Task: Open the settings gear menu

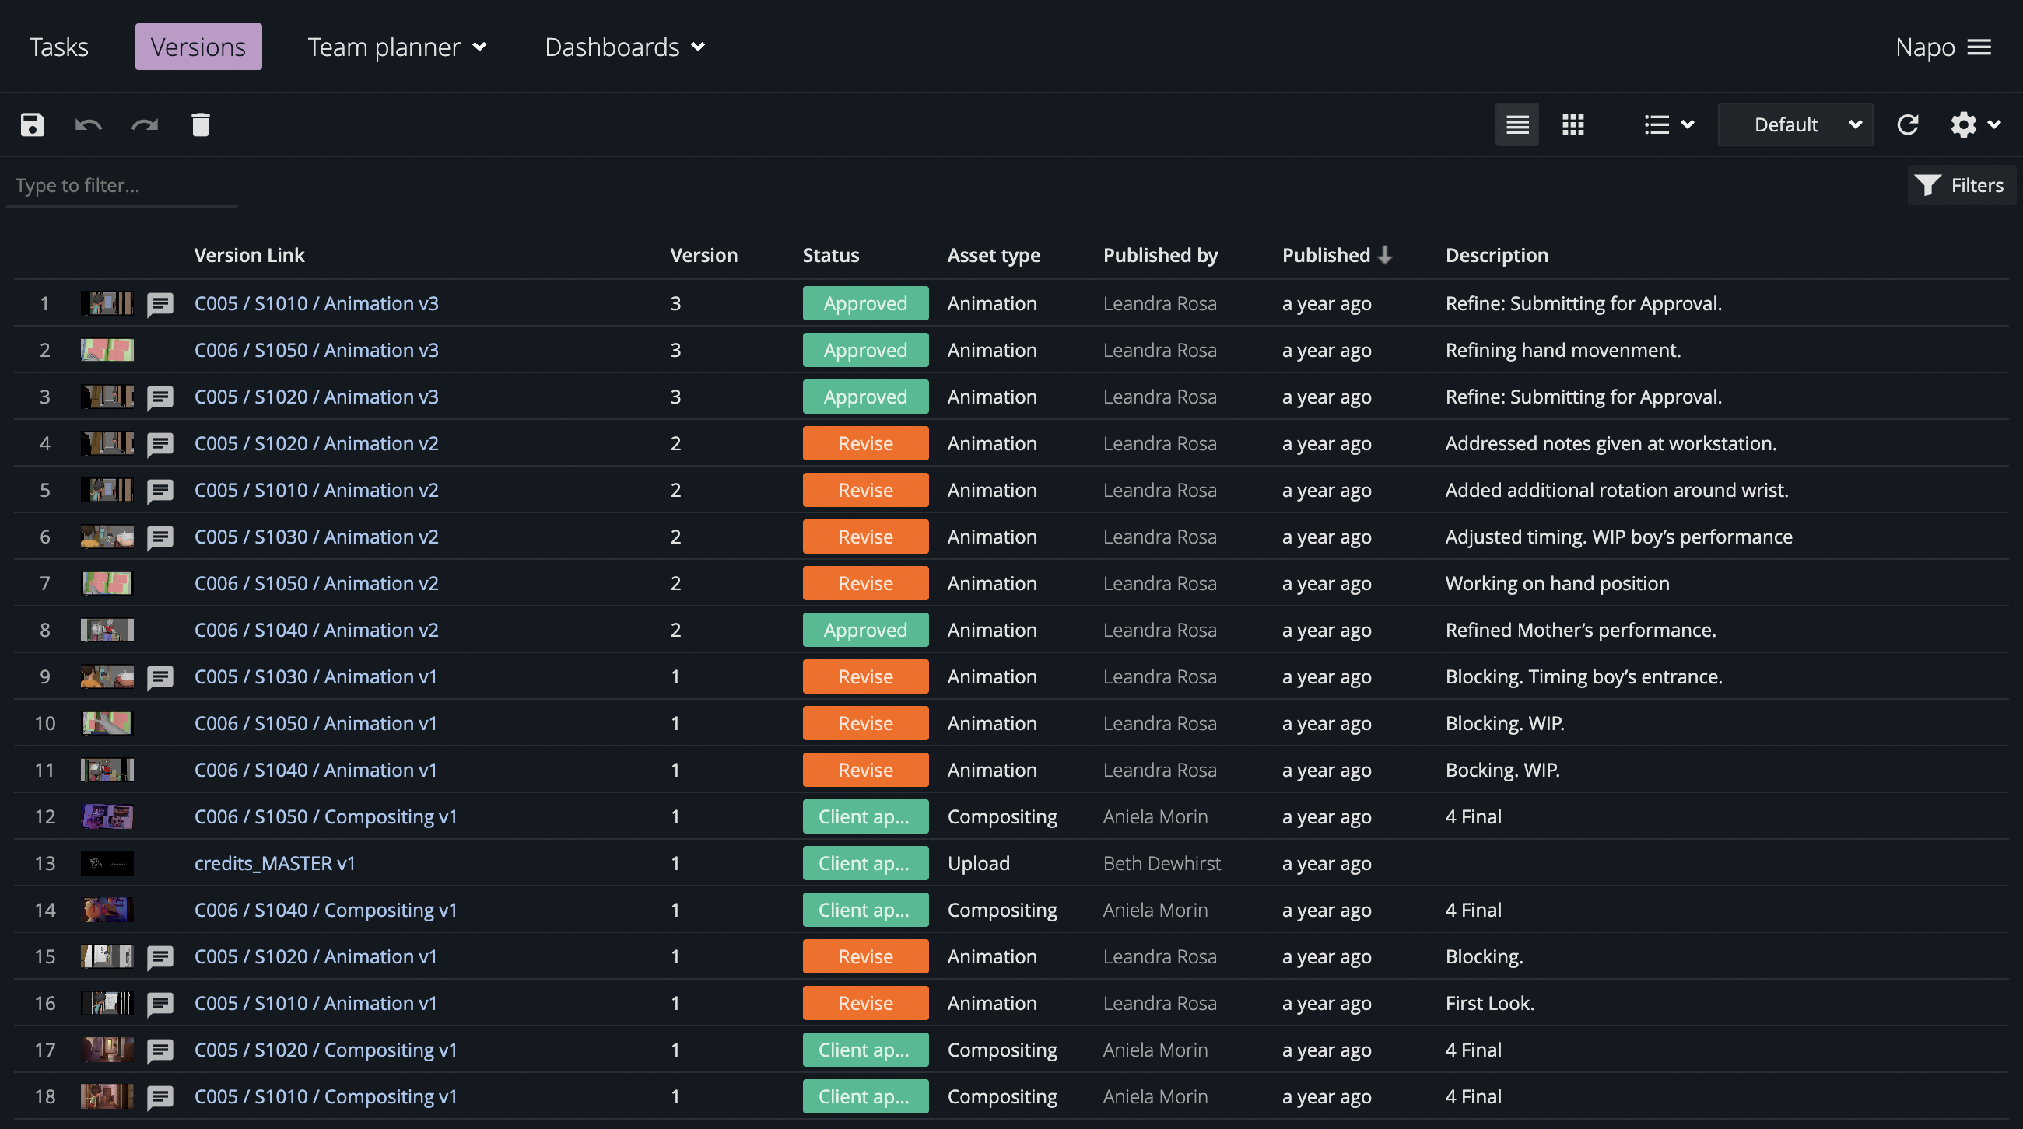Action: tap(1974, 124)
